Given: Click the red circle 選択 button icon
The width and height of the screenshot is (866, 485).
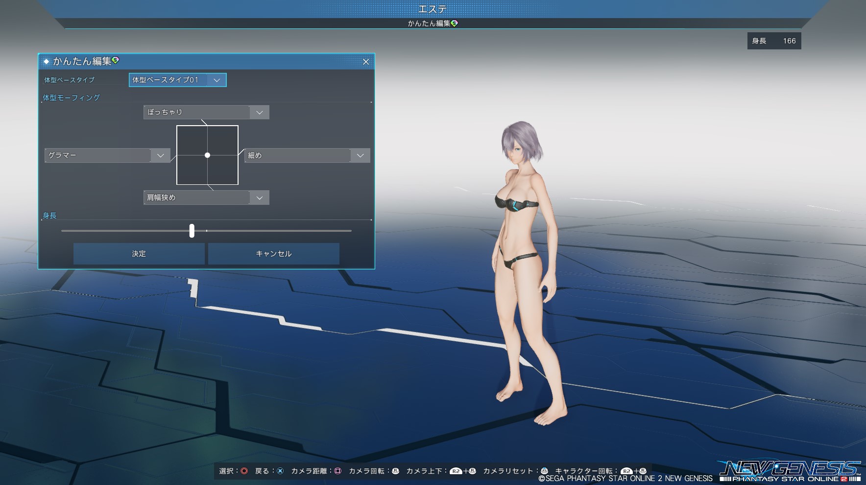Looking at the screenshot, I should click(244, 471).
